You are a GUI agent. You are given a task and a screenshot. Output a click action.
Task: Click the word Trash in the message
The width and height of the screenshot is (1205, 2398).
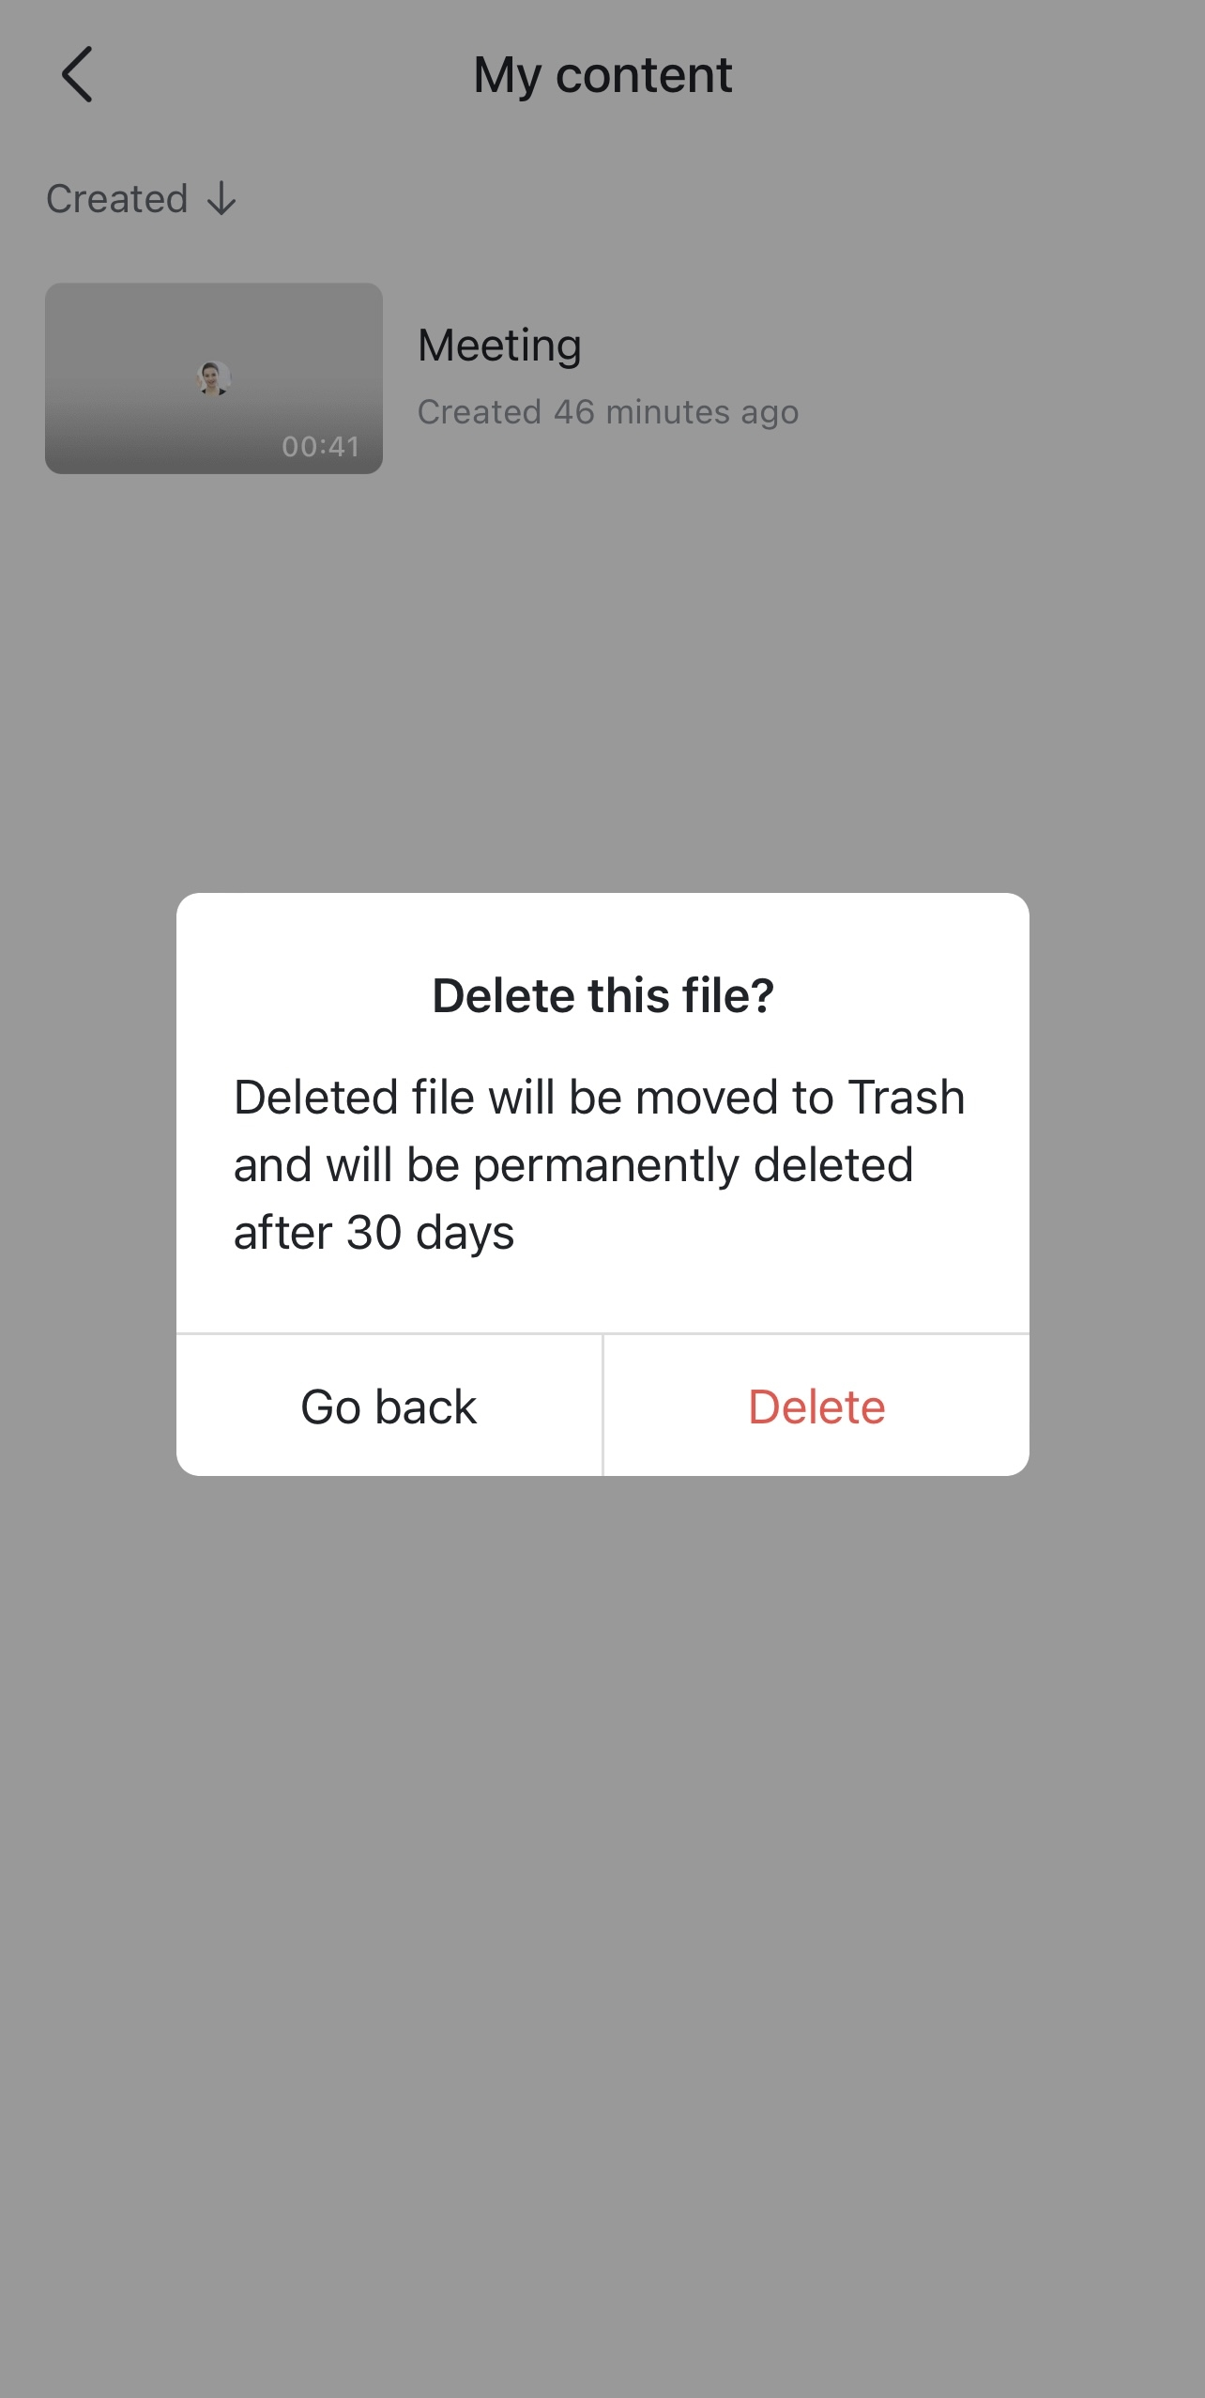pyautogui.click(x=907, y=1097)
